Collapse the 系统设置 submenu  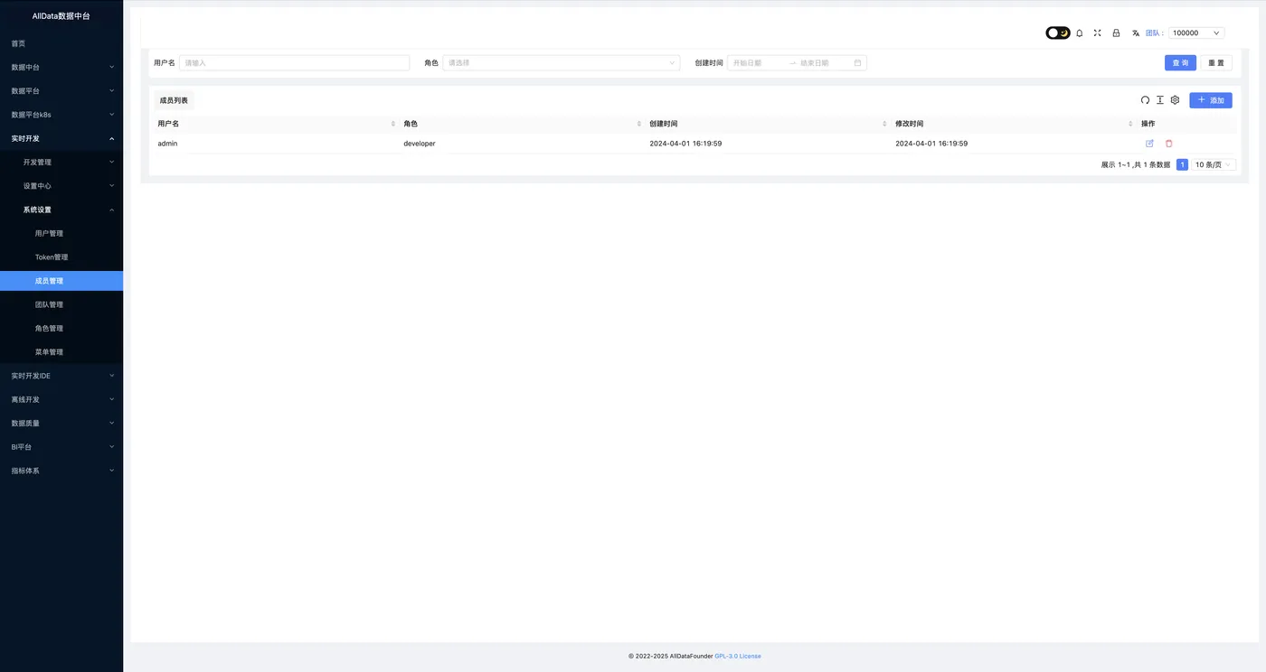pos(61,210)
